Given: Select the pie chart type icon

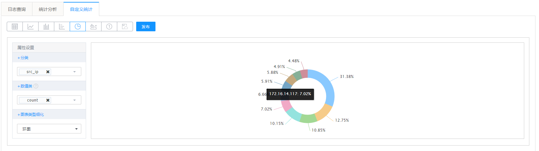Looking at the screenshot, I should pos(78,26).
